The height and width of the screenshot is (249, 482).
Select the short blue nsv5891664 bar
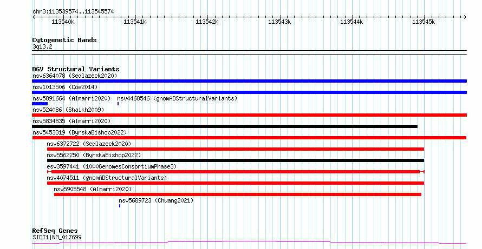coord(40,104)
